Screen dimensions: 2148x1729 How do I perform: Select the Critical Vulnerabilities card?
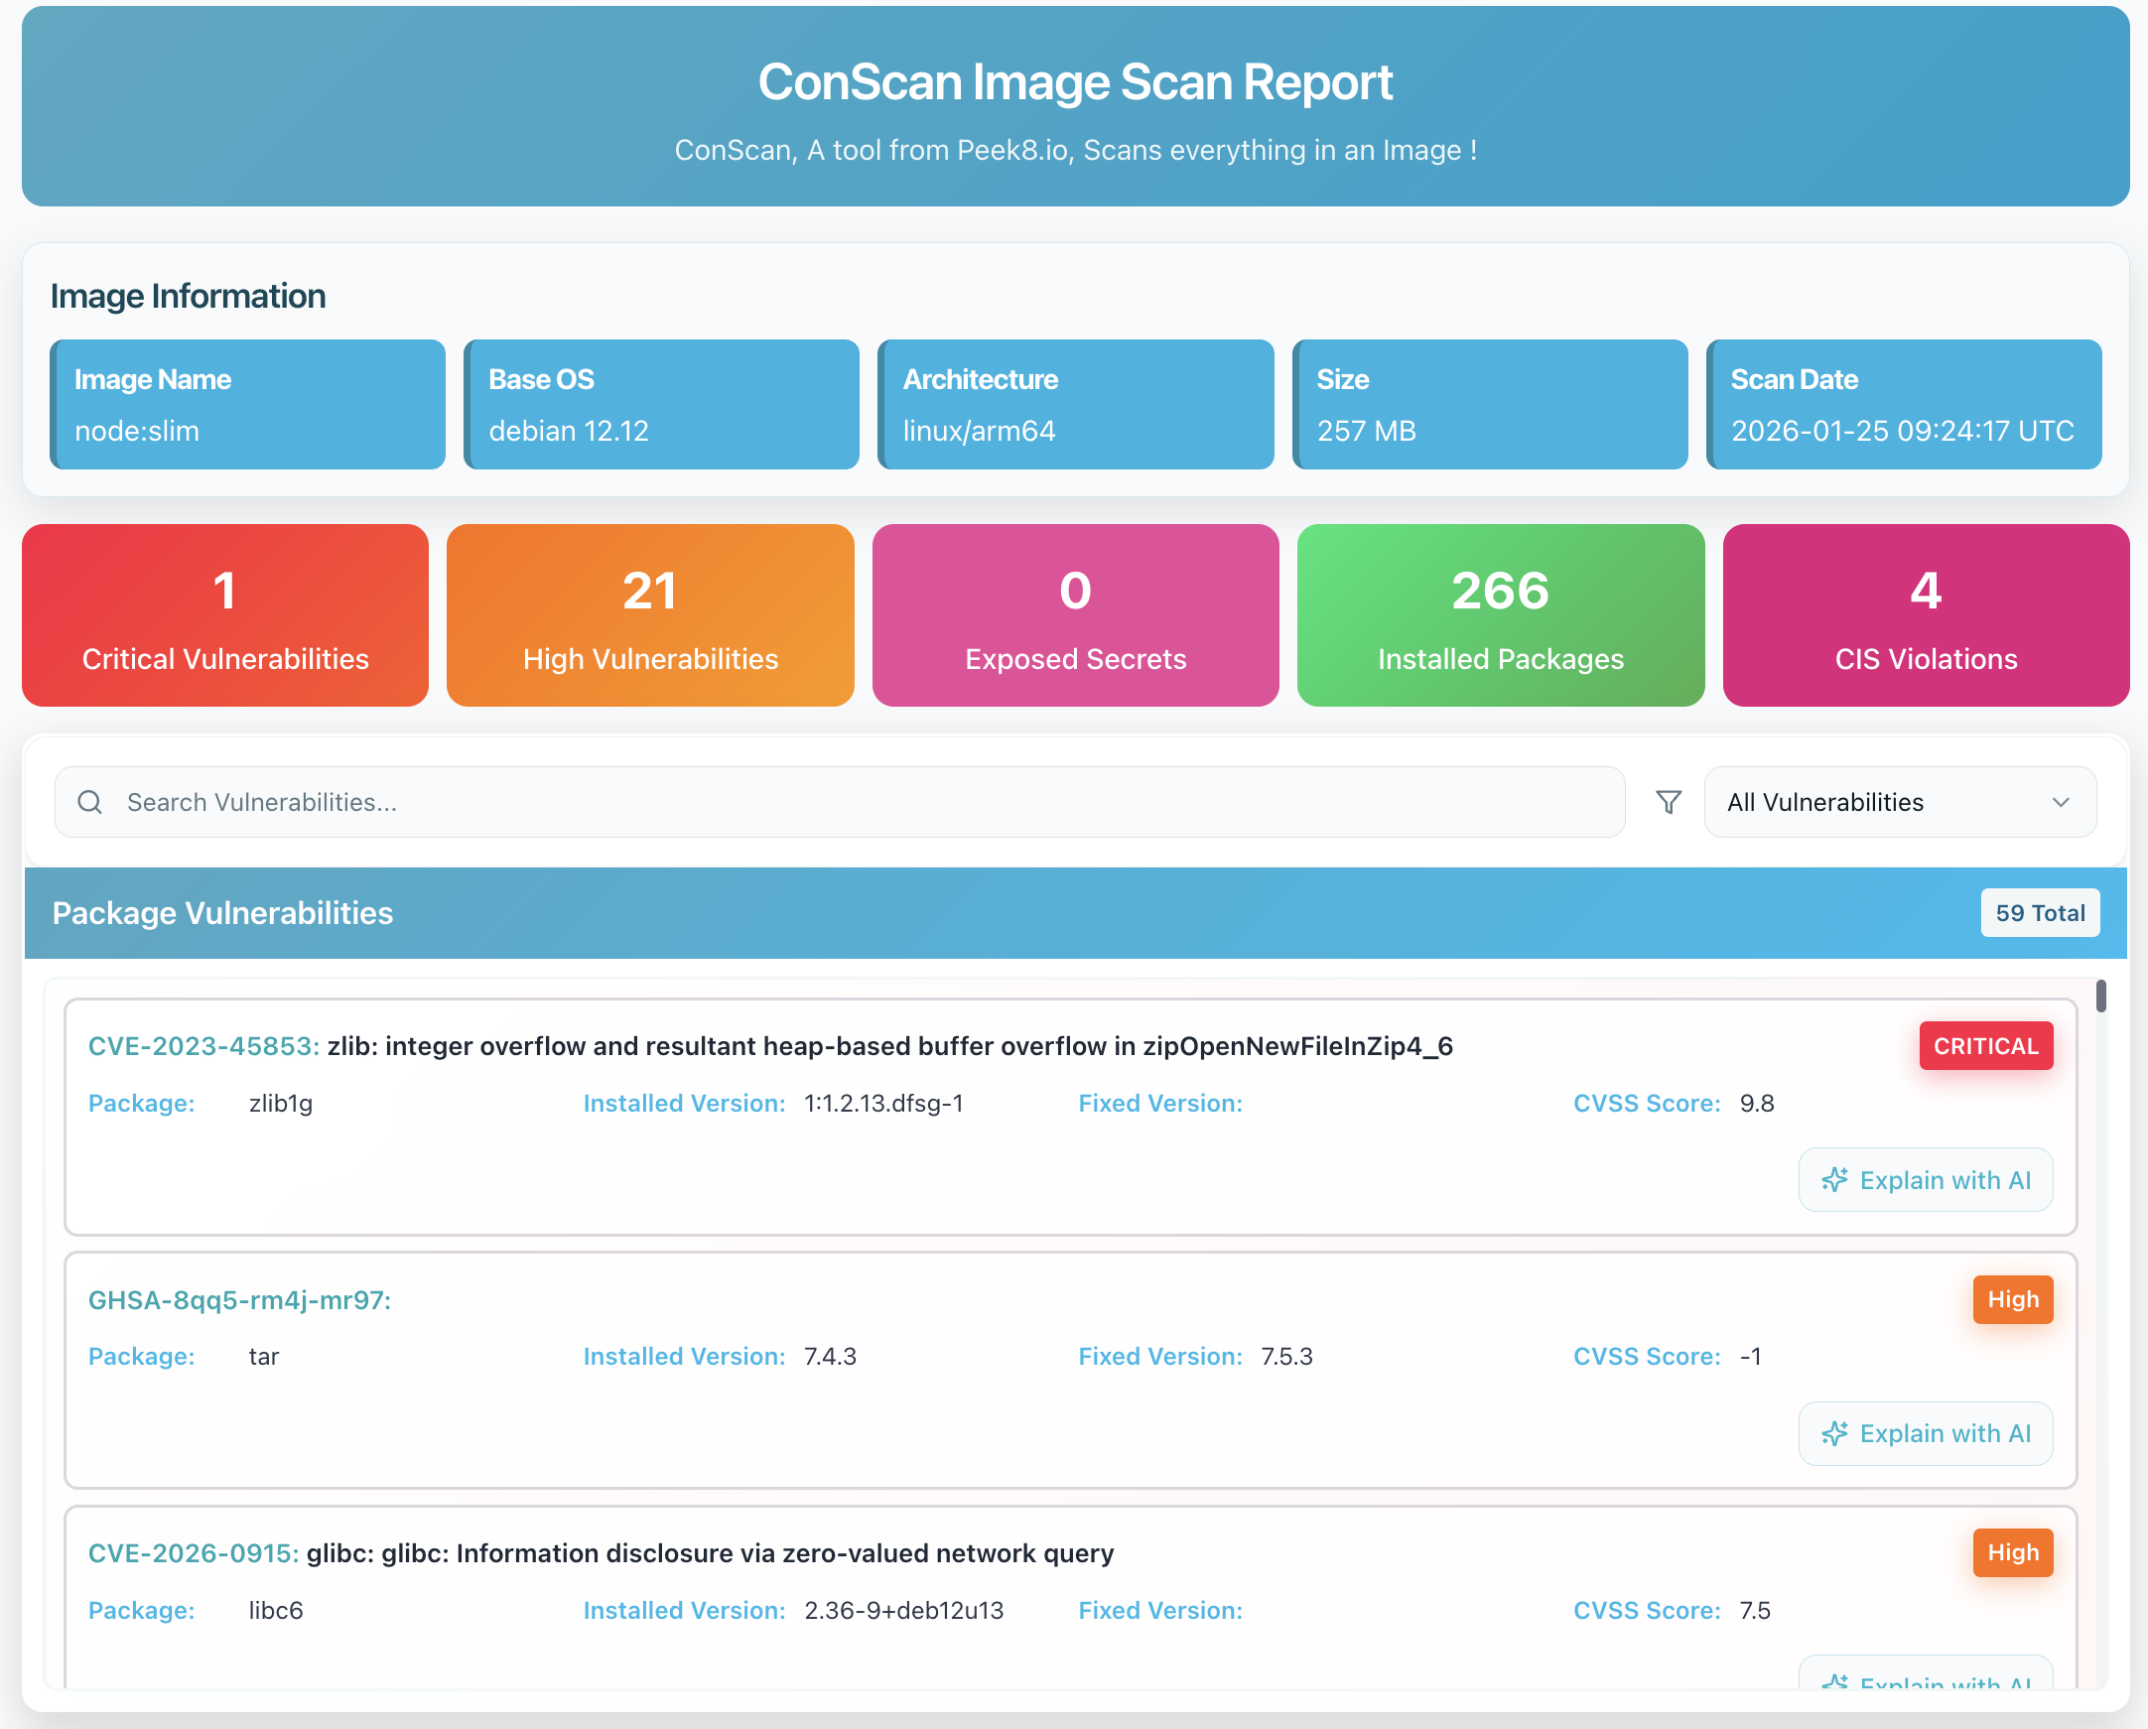tap(225, 615)
